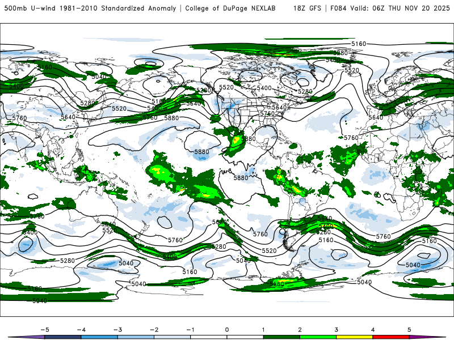
Task: Click the '-5' colorbar tick label
Action: (x=45, y=330)
